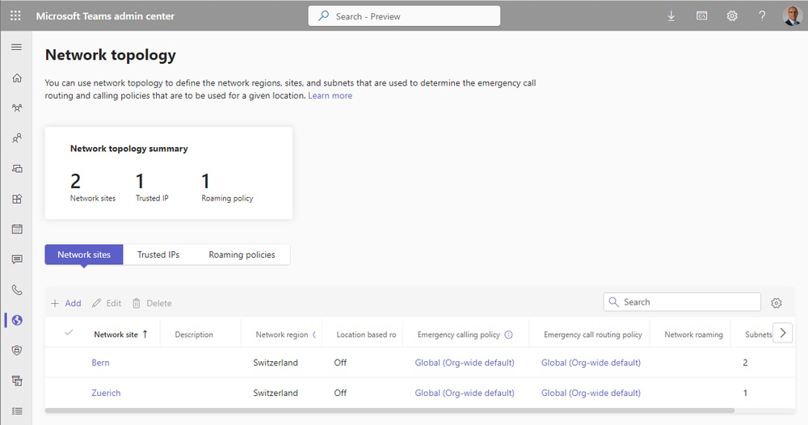Image resolution: width=808 pixels, height=425 pixels.
Task: Select the Locations globe sidebar icon
Action: pos(17,320)
